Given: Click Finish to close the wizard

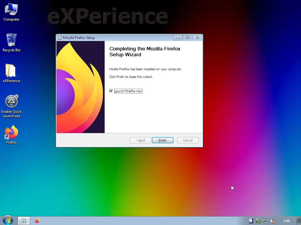Looking at the screenshot, I should coord(163,140).
